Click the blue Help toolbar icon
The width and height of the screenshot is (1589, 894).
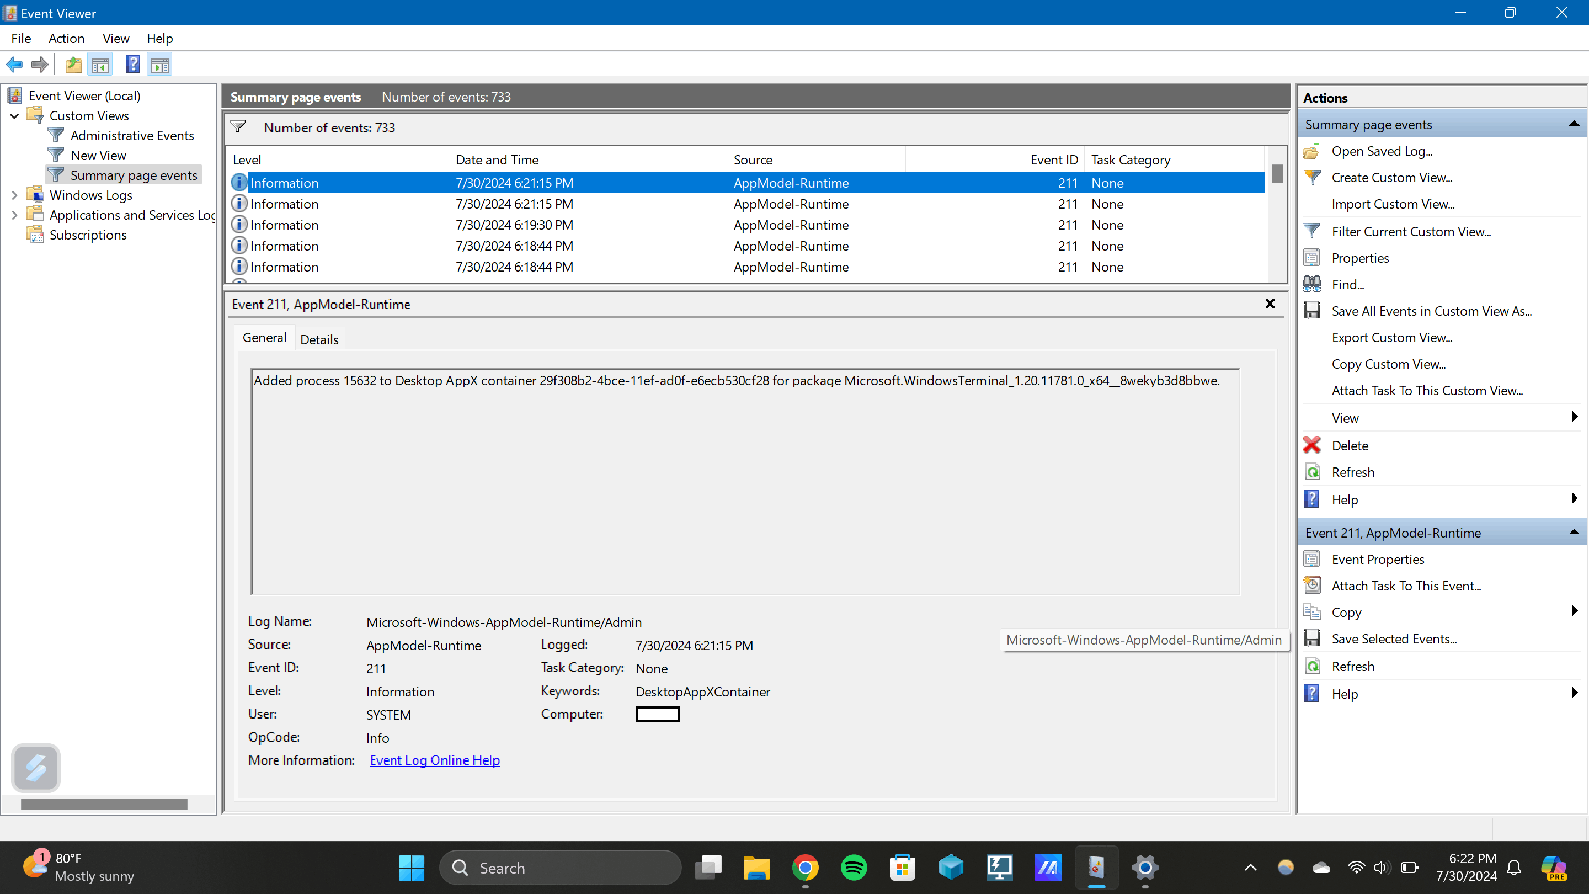[x=132, y=64]
